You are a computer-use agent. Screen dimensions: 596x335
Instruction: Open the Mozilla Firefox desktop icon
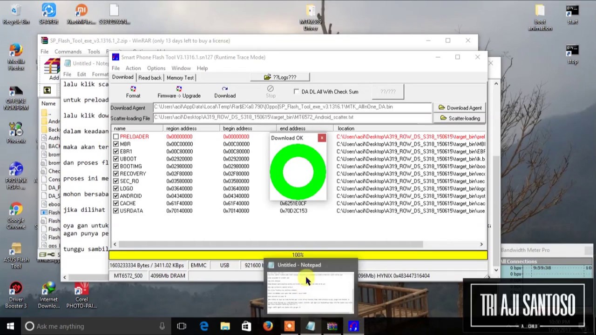(x=15, y=57)
